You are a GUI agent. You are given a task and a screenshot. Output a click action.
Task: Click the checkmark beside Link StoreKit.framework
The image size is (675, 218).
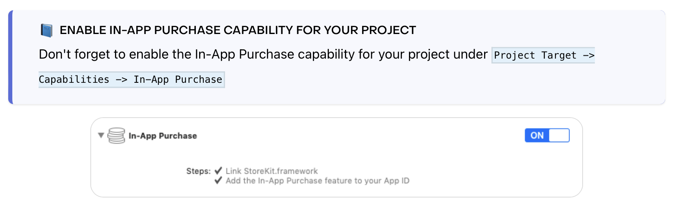218,171
